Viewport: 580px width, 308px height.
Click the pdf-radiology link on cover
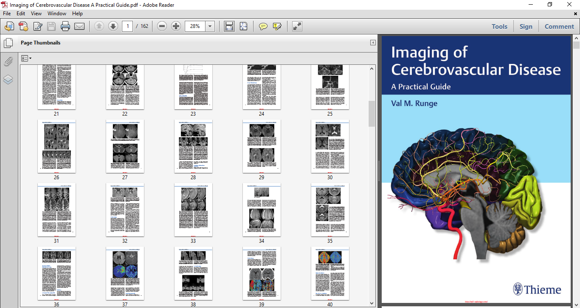coord(476,302)
